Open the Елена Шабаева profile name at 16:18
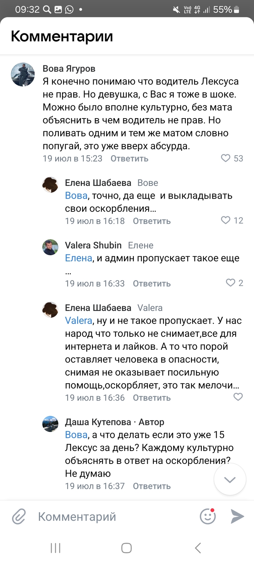This screenshot has width=254, height=564. pos(98,183)
